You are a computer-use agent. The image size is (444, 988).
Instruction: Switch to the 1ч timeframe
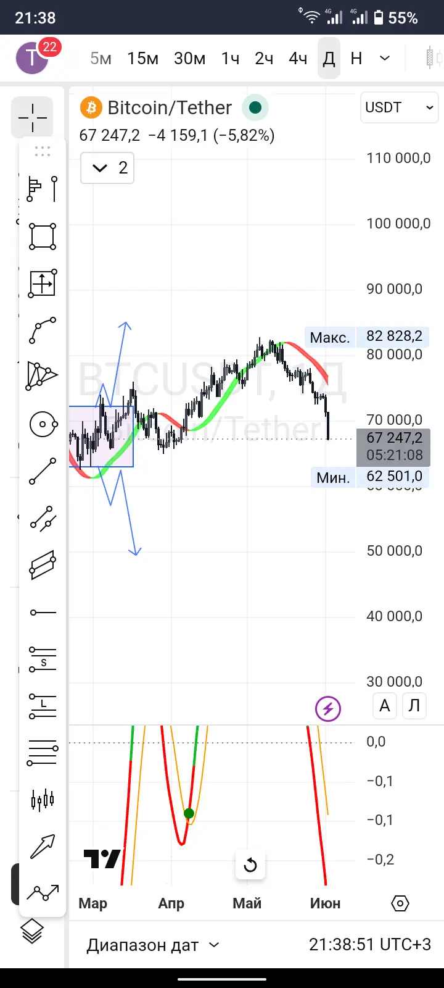coord(230,59)
